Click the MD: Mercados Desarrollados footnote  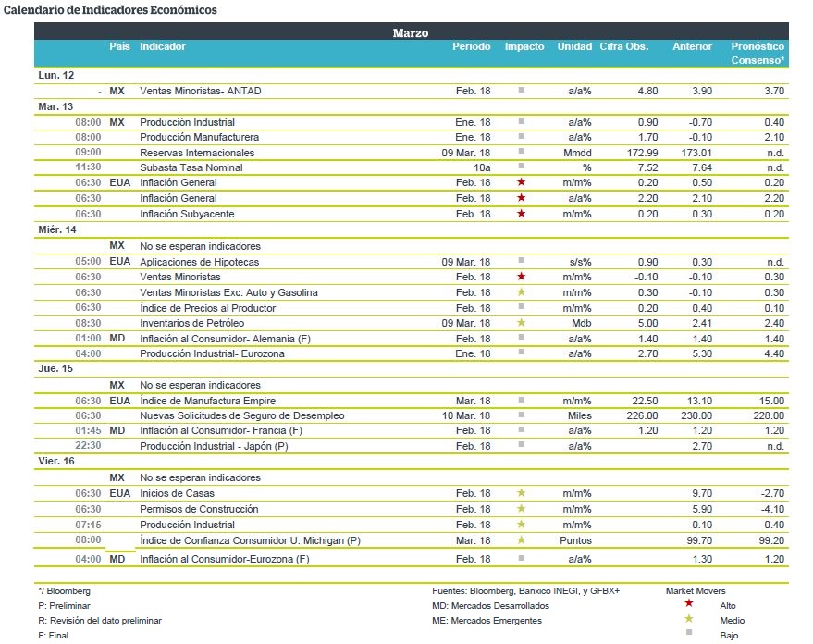[x=490, y=606]
